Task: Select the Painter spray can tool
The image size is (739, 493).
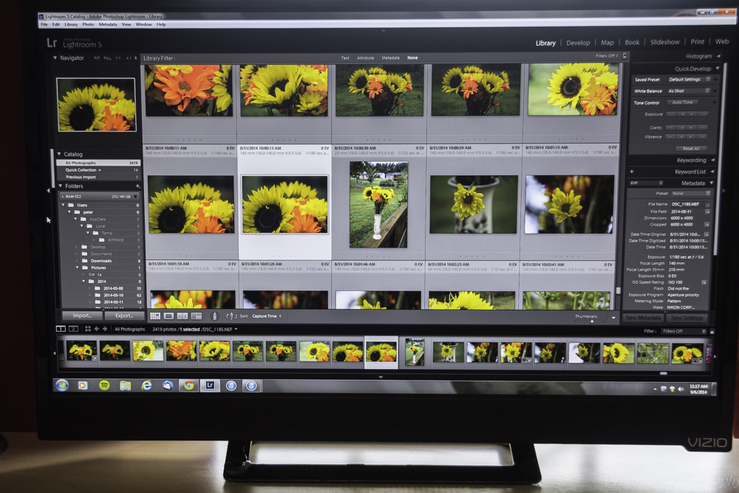Action: [215, 316]
